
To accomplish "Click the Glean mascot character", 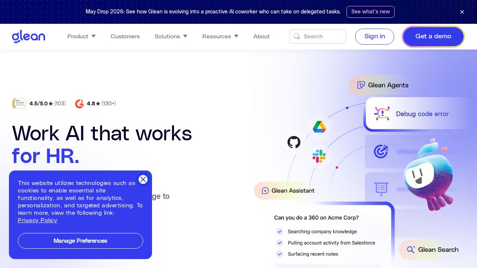I will tap(429, 175).
